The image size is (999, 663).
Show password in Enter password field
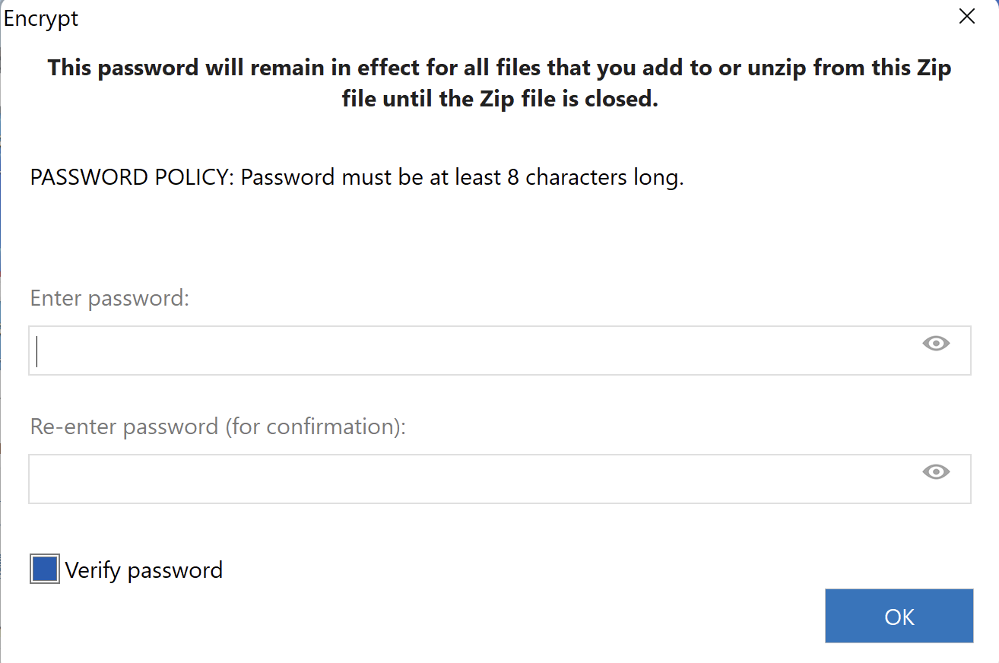pyautogui.click(x=936, y=344)
